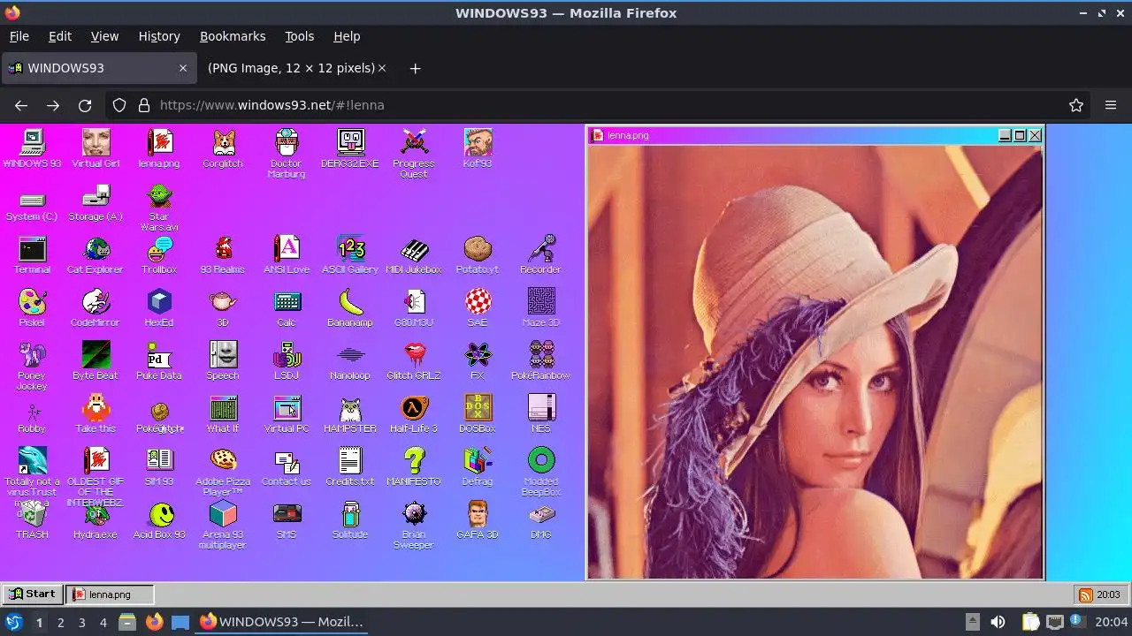Open the Tools menu
Screen dimensions: 1132x636
coord(299,36)
